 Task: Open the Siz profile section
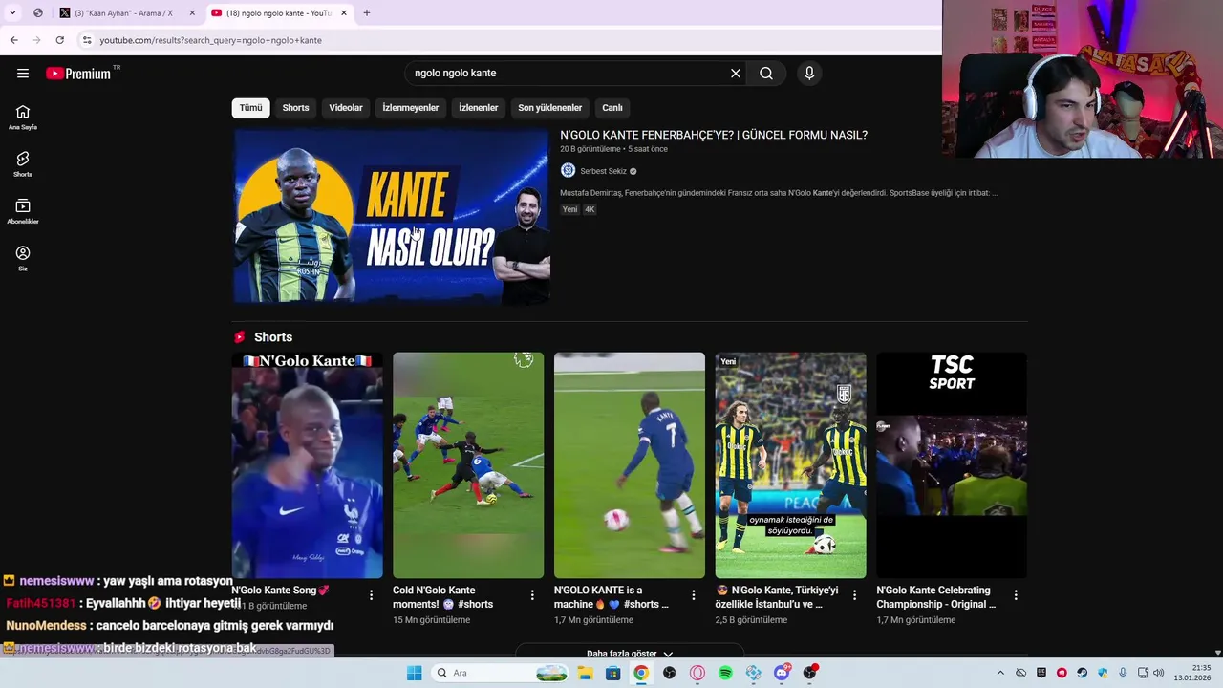click(23, 258)
